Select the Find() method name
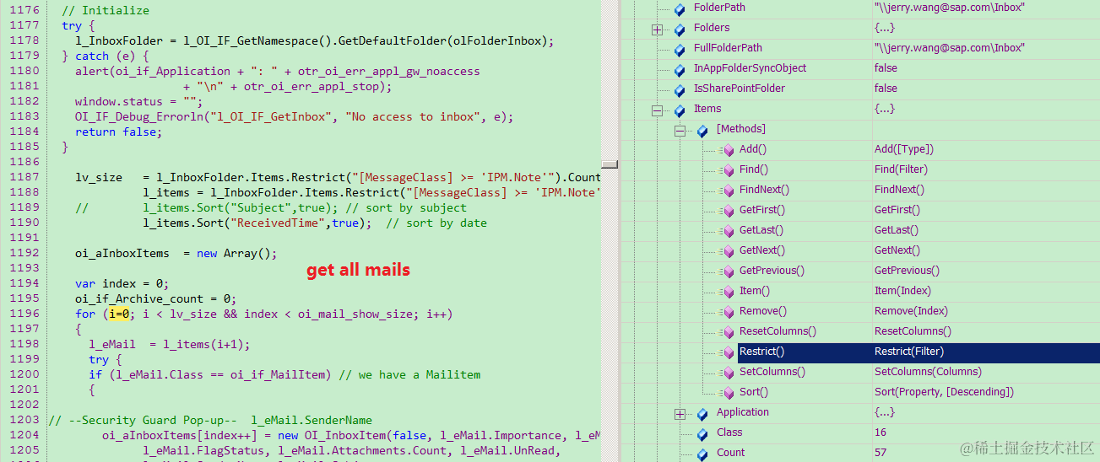 pos(753,169)
